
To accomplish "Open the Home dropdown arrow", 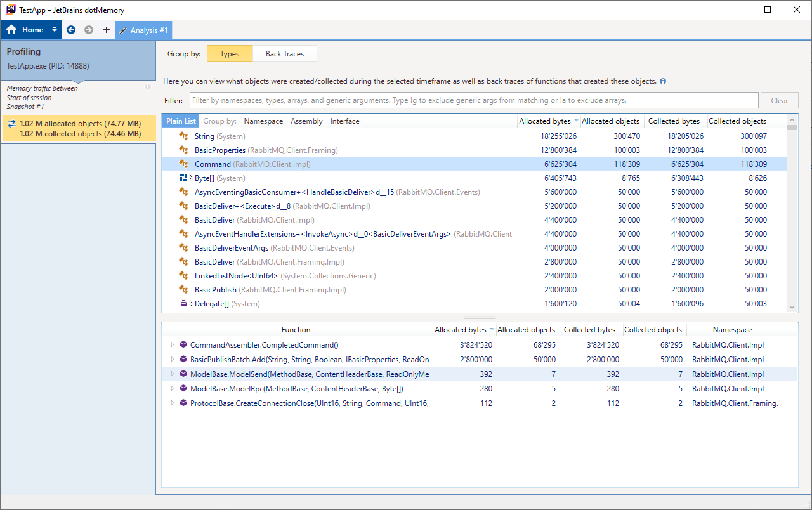I will (55, 30).
